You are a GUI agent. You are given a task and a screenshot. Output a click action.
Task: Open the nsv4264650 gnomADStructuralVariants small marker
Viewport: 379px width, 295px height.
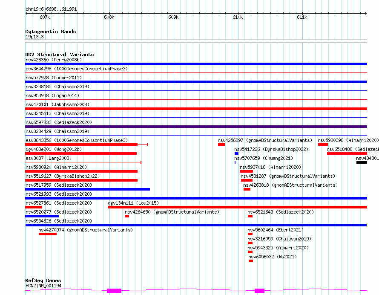[x=127, y=216]
